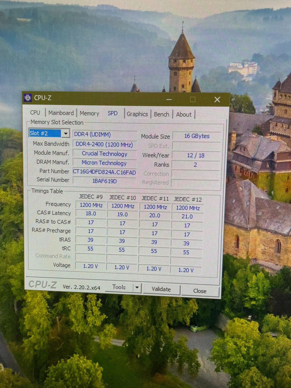Close CPU-Z with the title bar X

217,100
